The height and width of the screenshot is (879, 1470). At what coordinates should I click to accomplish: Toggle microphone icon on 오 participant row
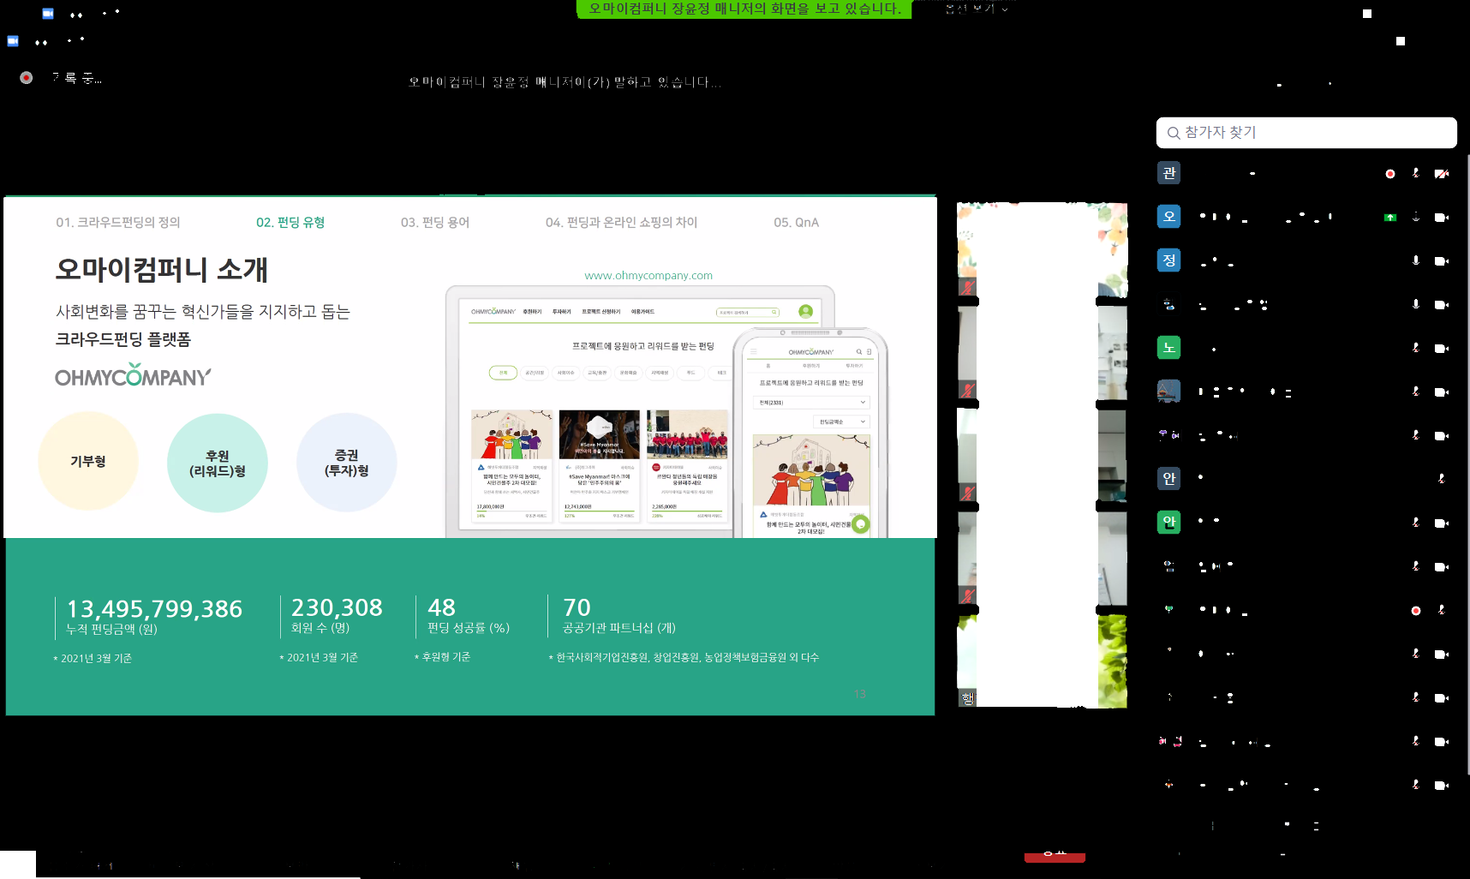1416,217
